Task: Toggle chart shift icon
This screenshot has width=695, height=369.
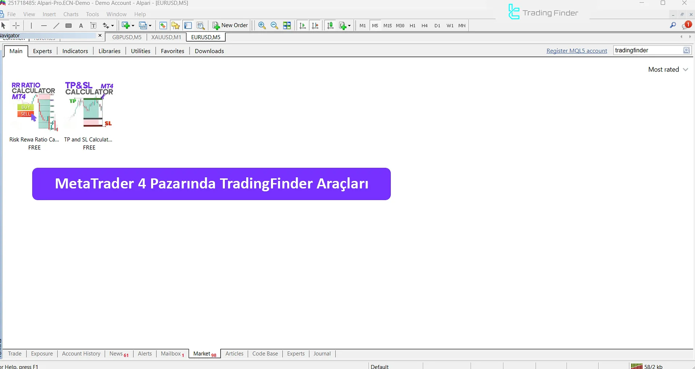Action: click(315, 25)
